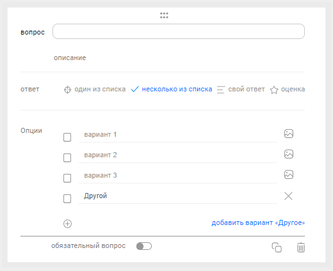Remove the Другой option with X

pos(288,196)
